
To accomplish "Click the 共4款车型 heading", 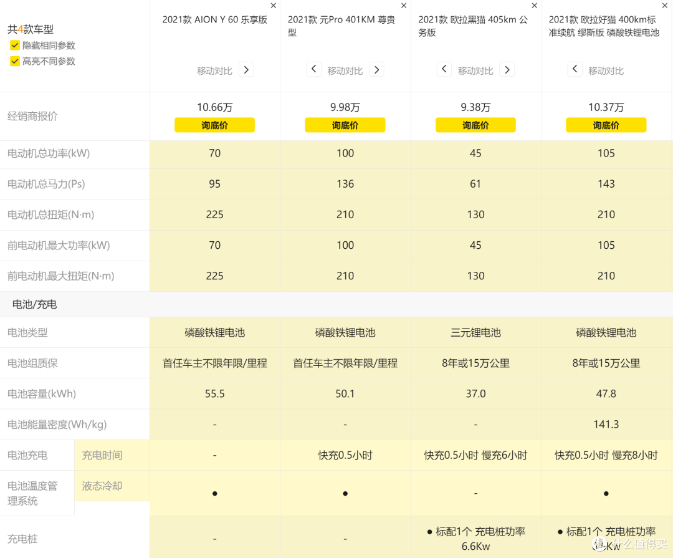I will [x=31, y=29].
